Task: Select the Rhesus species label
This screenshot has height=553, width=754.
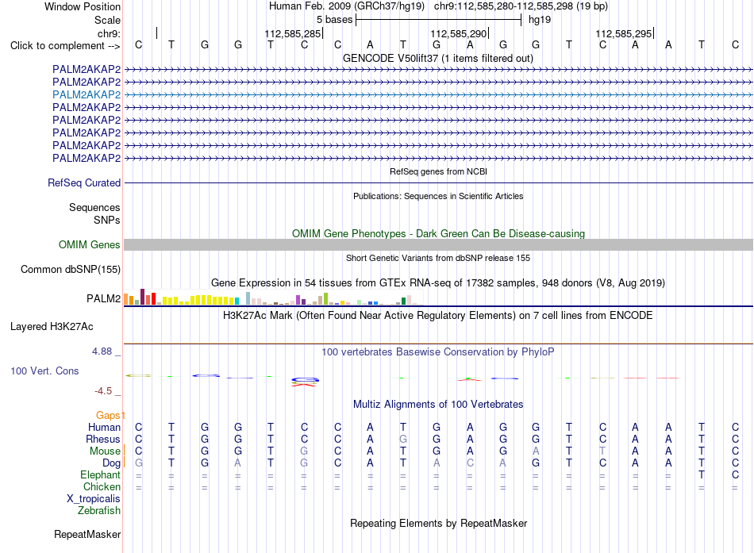Action: (x=103, y=439)
